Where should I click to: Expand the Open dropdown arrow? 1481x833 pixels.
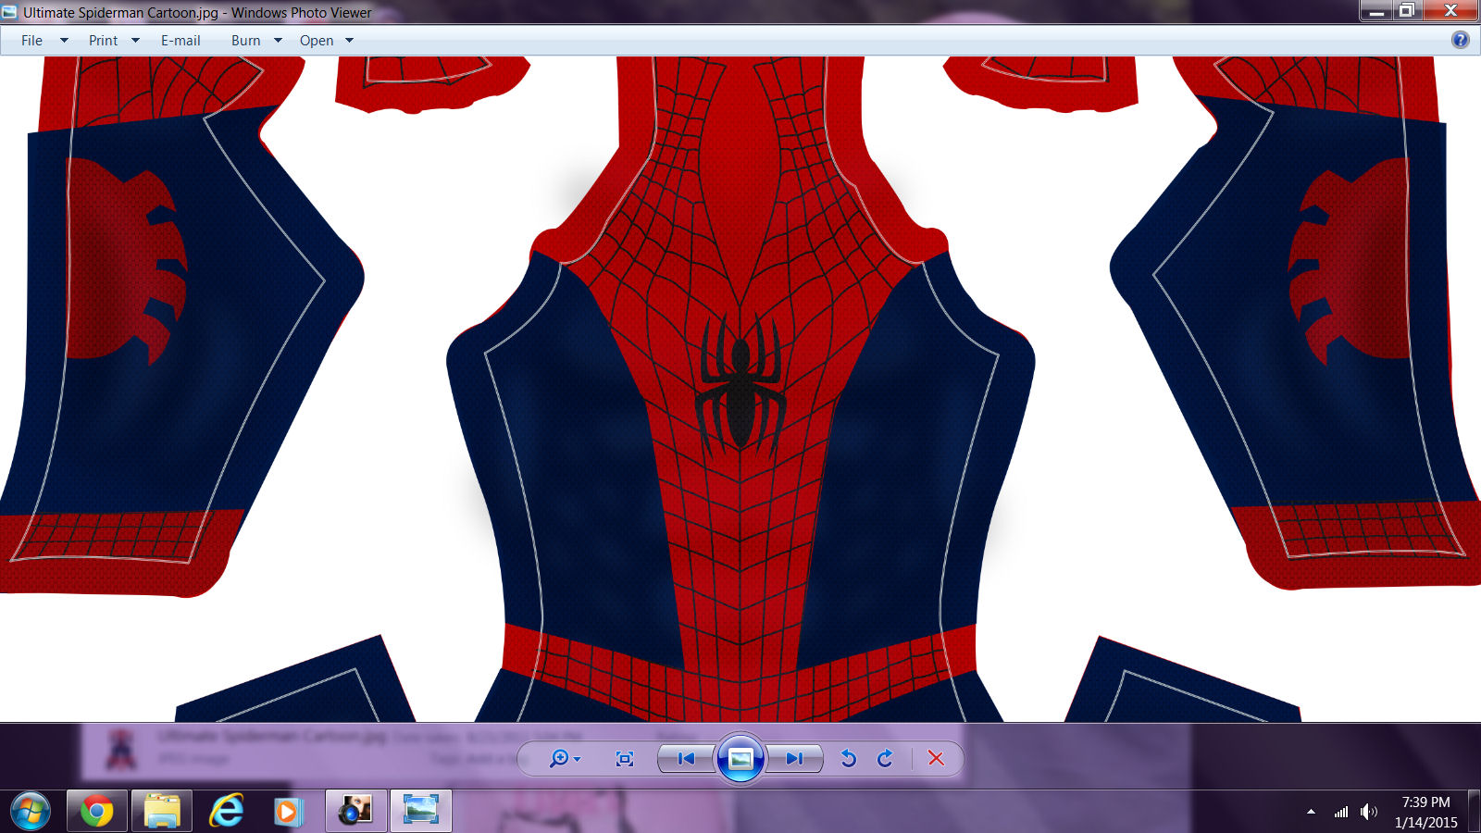(349, 41)
